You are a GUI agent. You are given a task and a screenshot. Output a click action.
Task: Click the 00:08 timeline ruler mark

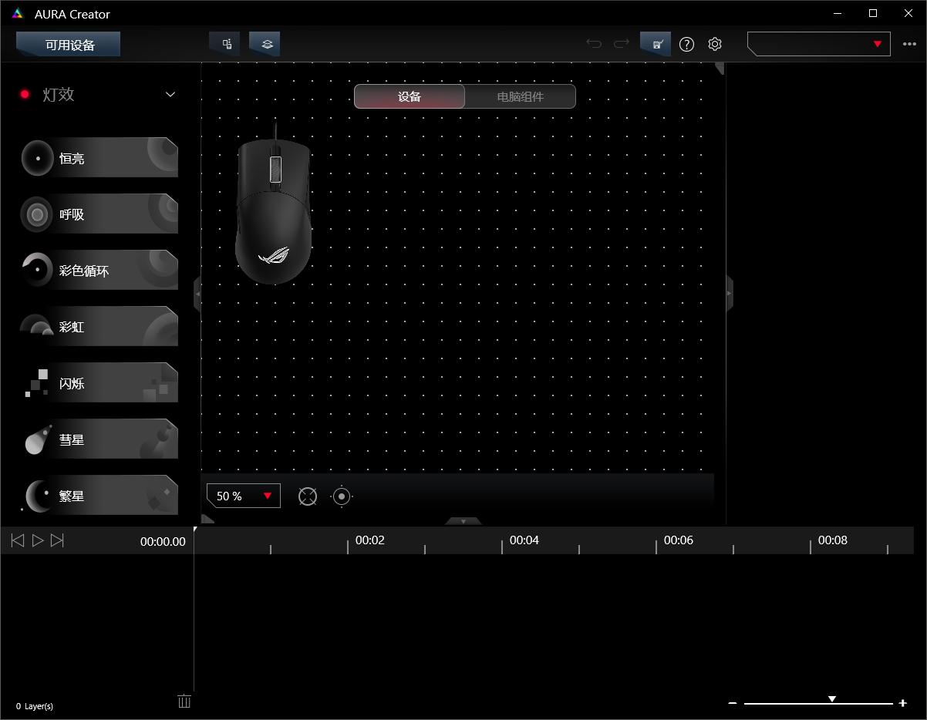pos(832,540)
